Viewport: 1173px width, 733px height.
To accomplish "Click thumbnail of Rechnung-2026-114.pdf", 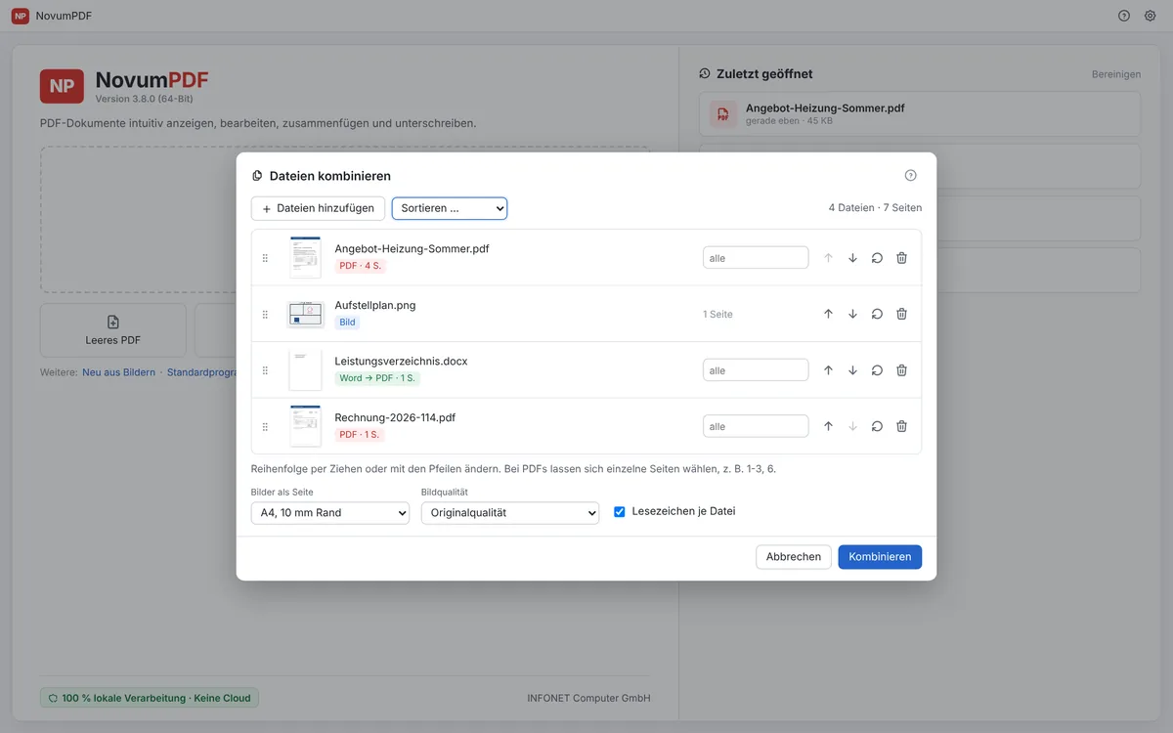I will [x=305, y=426].
